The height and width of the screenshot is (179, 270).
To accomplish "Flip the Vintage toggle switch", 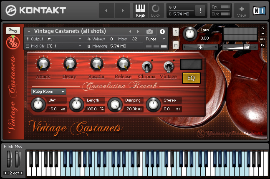I will [169, 67].
